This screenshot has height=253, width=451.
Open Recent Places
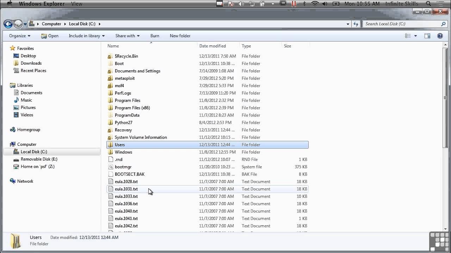point(33,71)
